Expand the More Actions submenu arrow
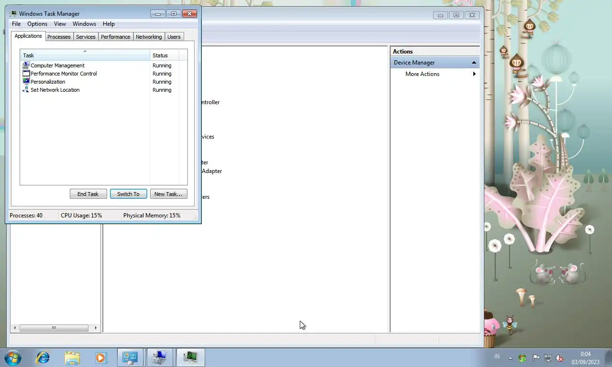The image size is (612, 367). click(x=474, y=74)
